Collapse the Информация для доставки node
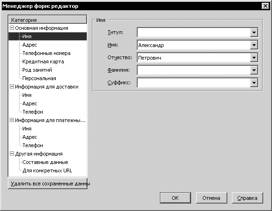Viewport: 272px width, 211px height. tap(12, 86)
